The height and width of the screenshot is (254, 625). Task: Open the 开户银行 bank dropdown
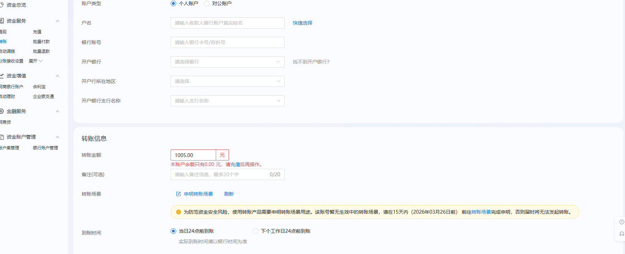tap(228, 62)
